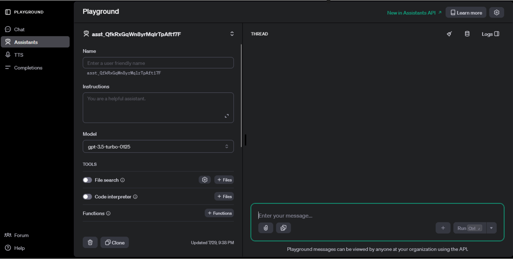Open the Forum link
The image size is (513, 259).
click(x=17, y=235)
